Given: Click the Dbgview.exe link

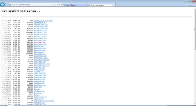Looking at the screenshot, I should tap(39, 69).
